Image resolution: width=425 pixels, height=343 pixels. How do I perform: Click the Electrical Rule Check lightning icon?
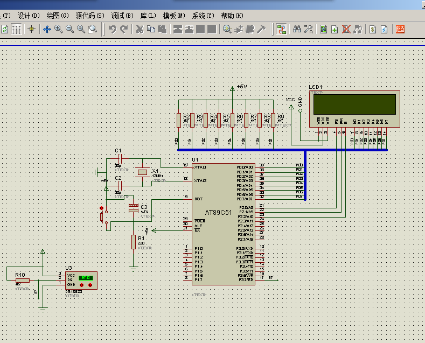pos(384,29)
